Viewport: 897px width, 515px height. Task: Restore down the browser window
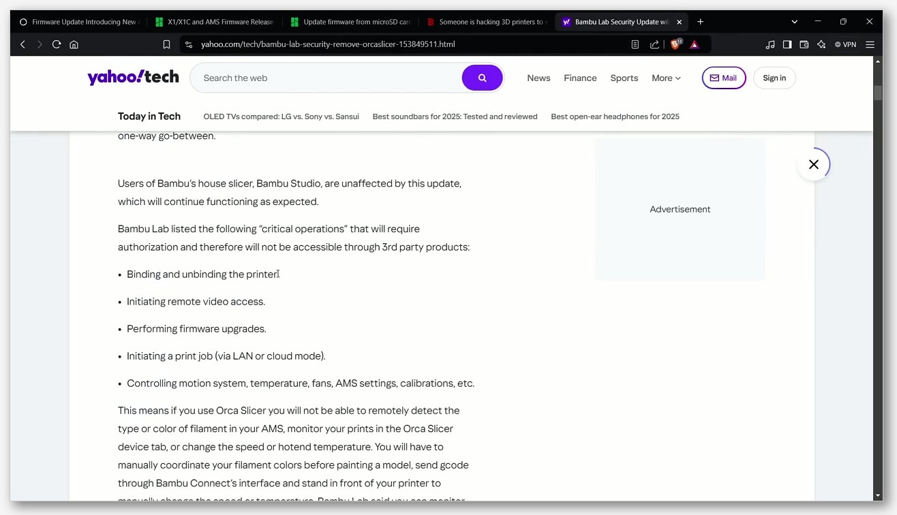pos(843,22)
